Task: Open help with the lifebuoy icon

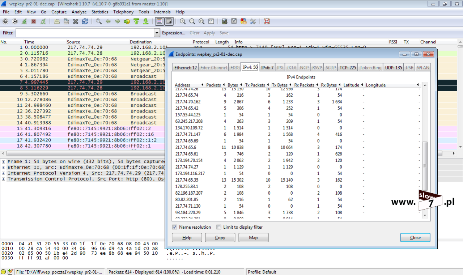Action: tap(267, 21)
